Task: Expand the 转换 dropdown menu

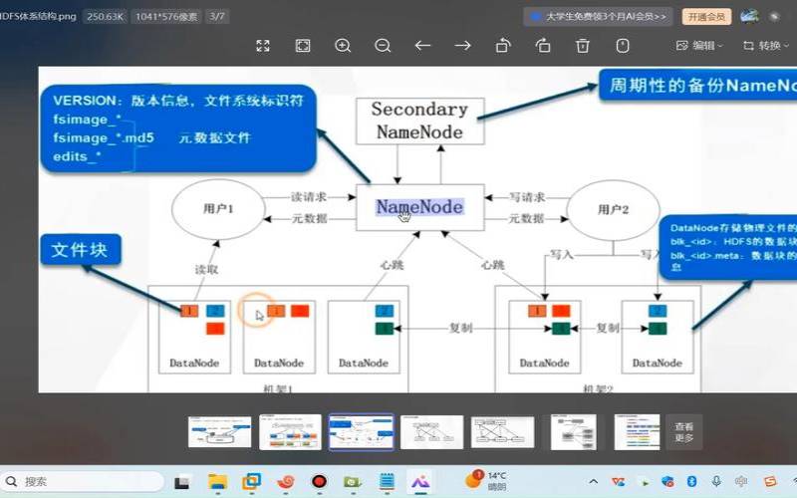Action: pyautogui.click(x=767, y=46)
